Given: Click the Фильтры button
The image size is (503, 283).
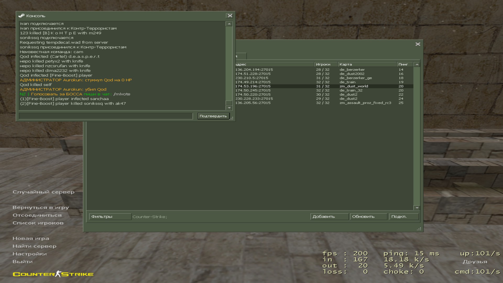Looking at the screenshot, I should (x=110, y=217).
